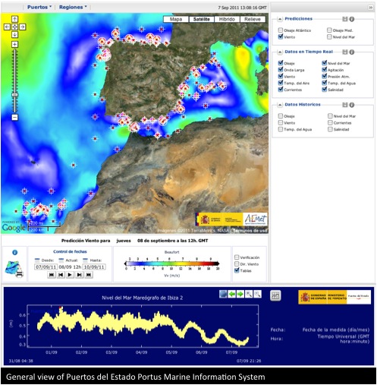The height and width of the screenshot is (385, 377).
Task: Click the map zoom slider handle
Action: [15, 95]
